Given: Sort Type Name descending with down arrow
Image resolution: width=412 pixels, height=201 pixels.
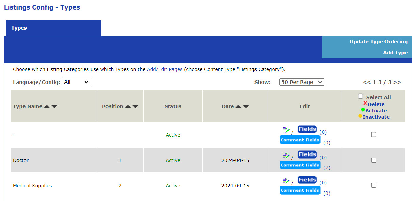Looking at the screenshot, I should point(54,106).
